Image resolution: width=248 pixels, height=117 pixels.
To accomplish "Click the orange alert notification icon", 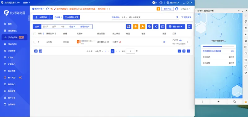I will 158,9.
